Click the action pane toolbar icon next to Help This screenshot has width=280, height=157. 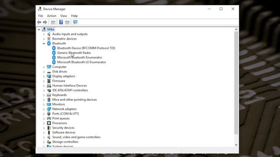pyautogui.click(x=67, y=22)
